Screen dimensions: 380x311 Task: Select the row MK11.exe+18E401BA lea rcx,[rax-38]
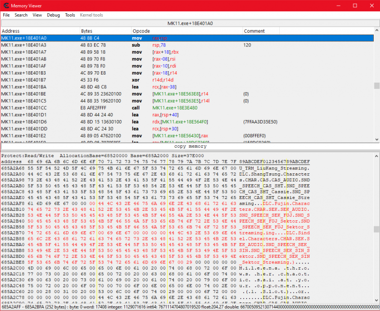pos(187,87)
